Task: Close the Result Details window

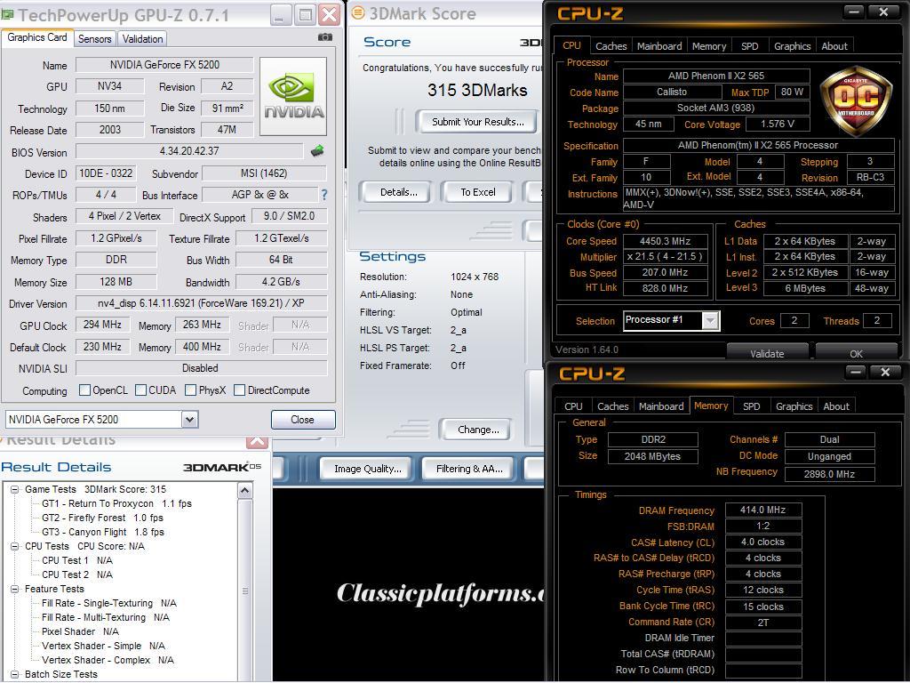Action: pyautogui.click(x=257, y=441)
